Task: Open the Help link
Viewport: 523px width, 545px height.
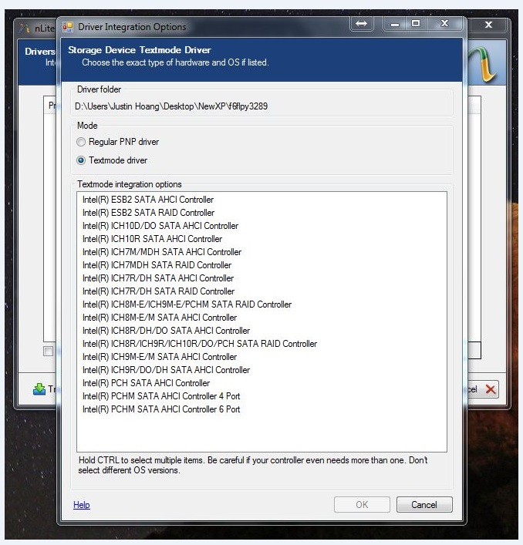Action: click(x=81, y=505)
